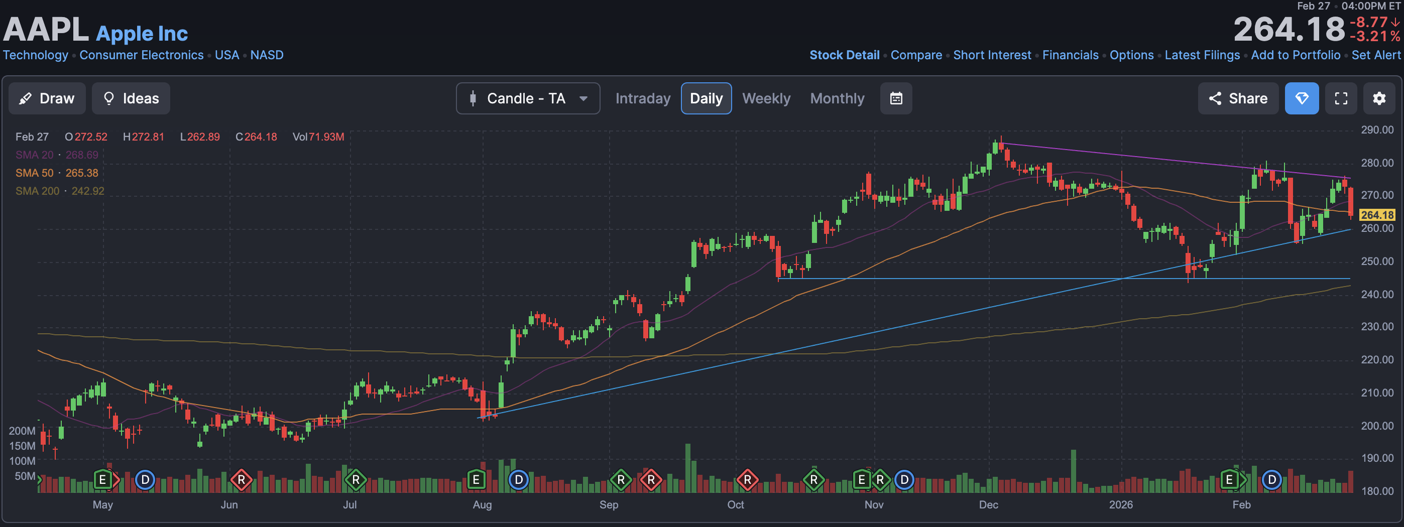Screen dimensions: 1404x527
Task: Switch to Intraday timeframe
Action: [643, 98]
